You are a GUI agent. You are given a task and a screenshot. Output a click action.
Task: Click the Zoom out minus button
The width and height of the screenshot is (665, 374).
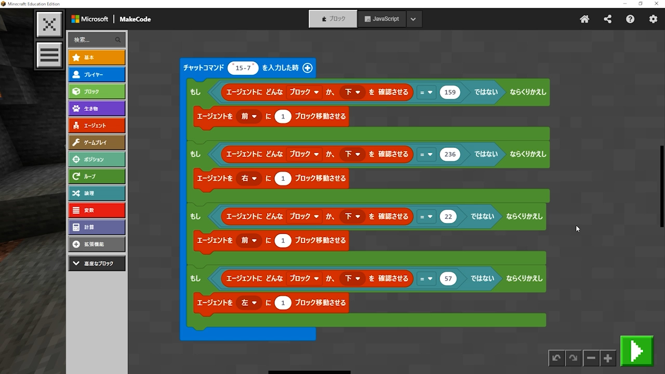[591, 358]
